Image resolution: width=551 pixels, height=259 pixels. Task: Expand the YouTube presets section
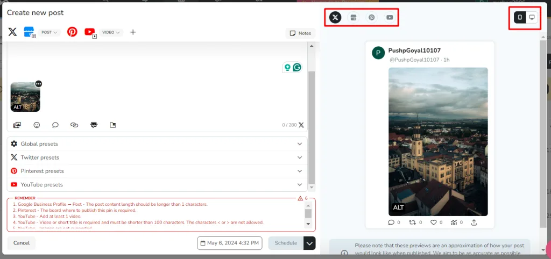157,185
